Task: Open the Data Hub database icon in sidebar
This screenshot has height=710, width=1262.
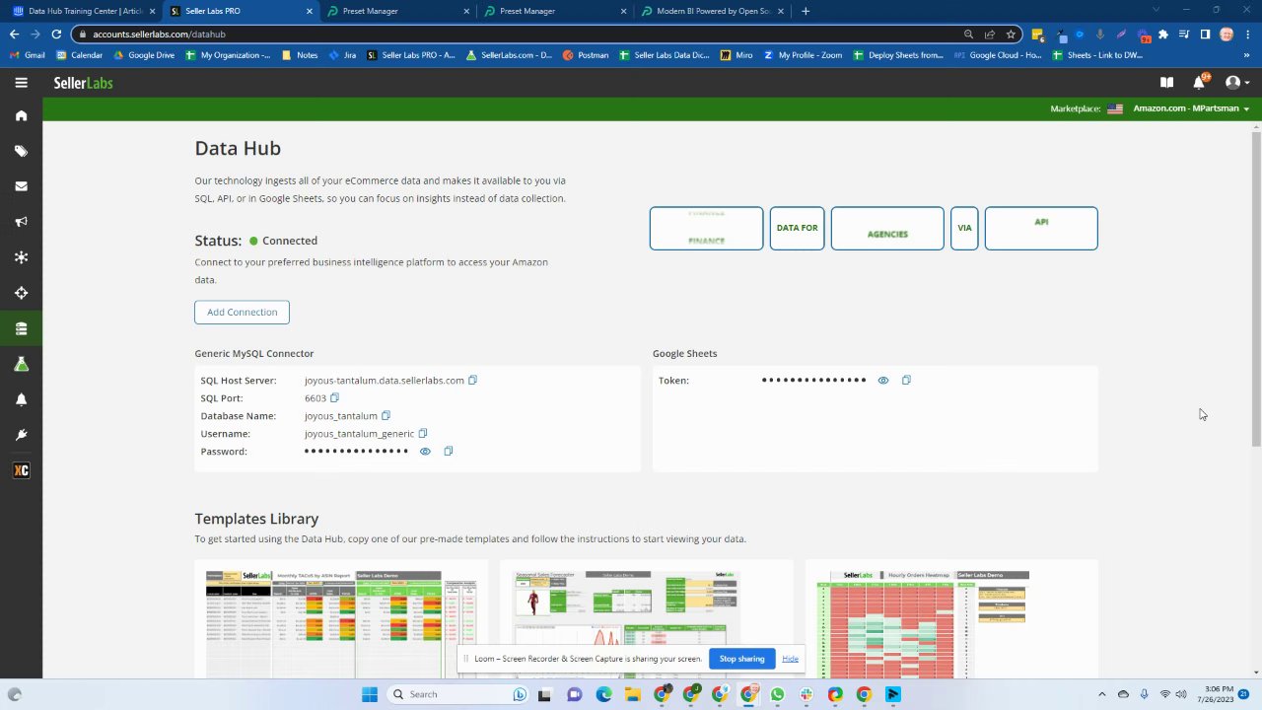Action: click(21, 328)
